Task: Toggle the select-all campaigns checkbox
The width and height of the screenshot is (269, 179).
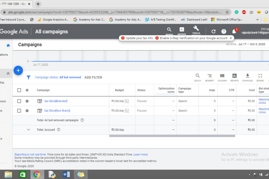Action: (x=19, y=90)
